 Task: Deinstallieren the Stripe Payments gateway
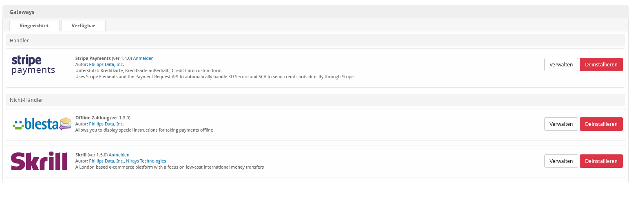click(x=601, y=65)
